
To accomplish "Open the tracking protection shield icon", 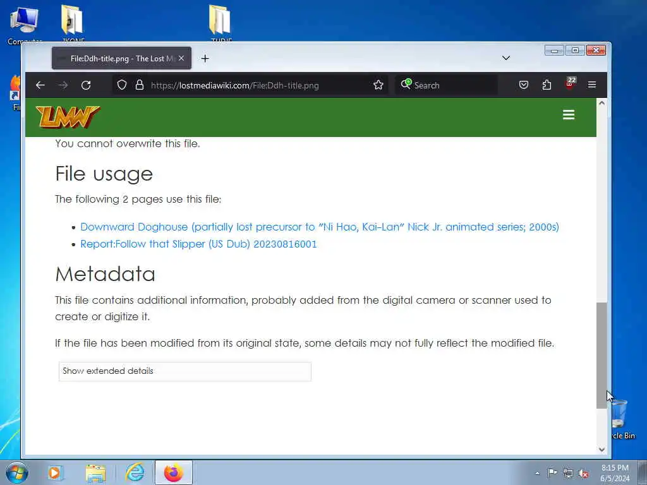I will [x=122, y=85].
